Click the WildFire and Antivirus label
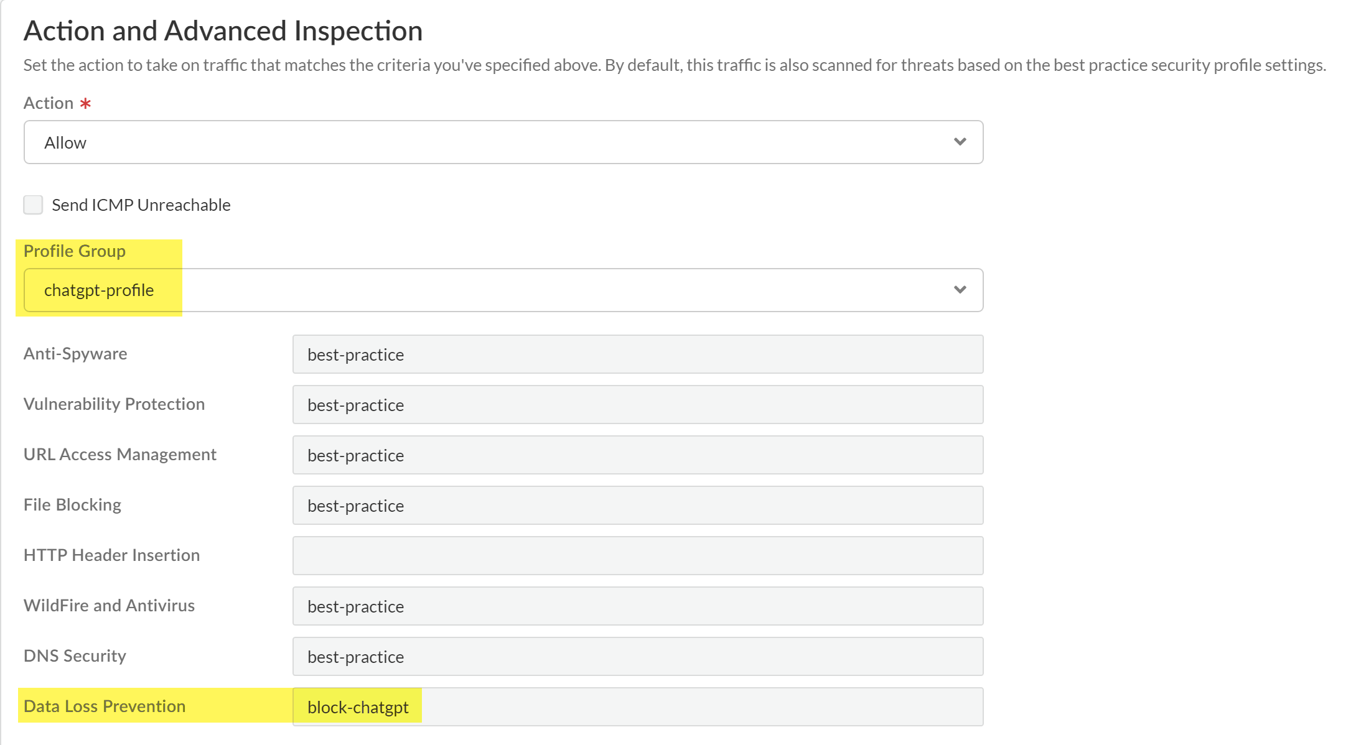The height and width of the screenshot is (745, 1356). tap(109, 606)
